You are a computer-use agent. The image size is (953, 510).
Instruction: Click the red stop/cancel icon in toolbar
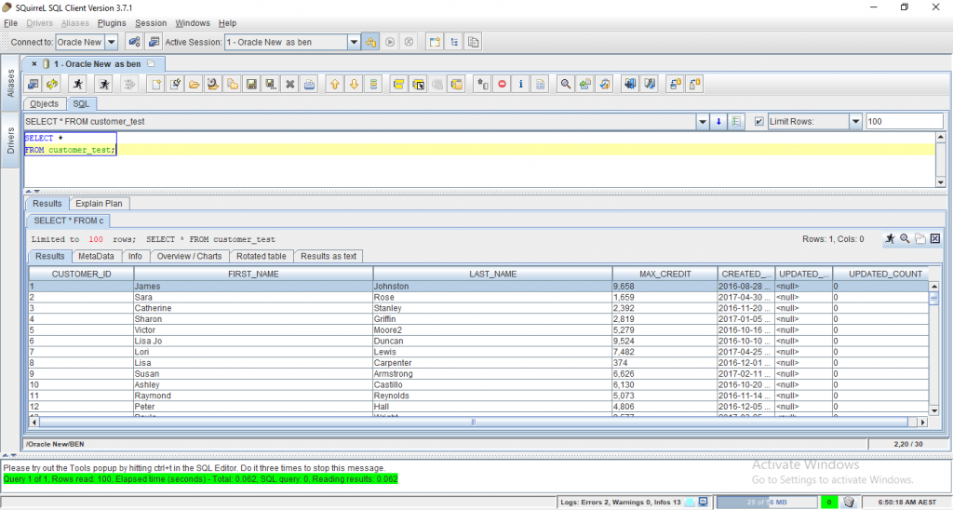tap(502, 84)
